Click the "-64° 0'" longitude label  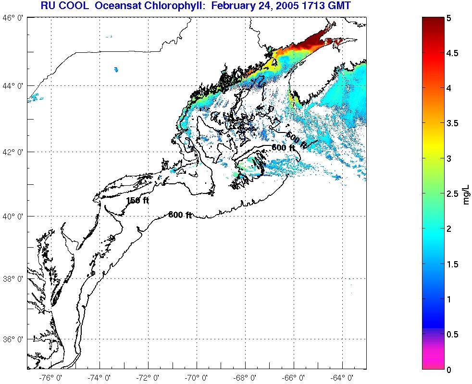[342, 377]
